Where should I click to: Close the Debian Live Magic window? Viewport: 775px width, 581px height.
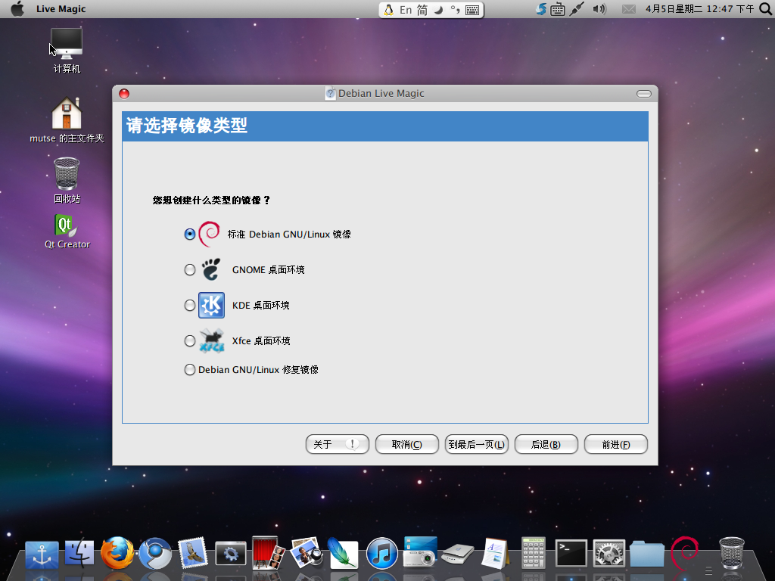point(124,94)
